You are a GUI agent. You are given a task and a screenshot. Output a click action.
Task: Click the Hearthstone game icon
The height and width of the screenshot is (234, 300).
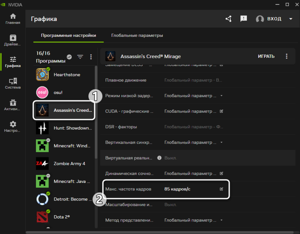tap(42, 75)
